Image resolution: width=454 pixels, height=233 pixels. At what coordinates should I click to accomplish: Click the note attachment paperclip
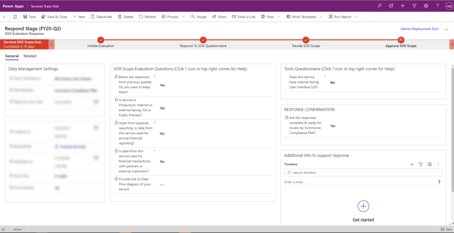(439, 182)
